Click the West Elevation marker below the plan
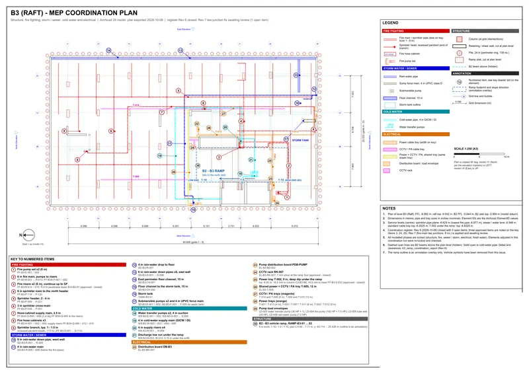 [x=186, y=236]
